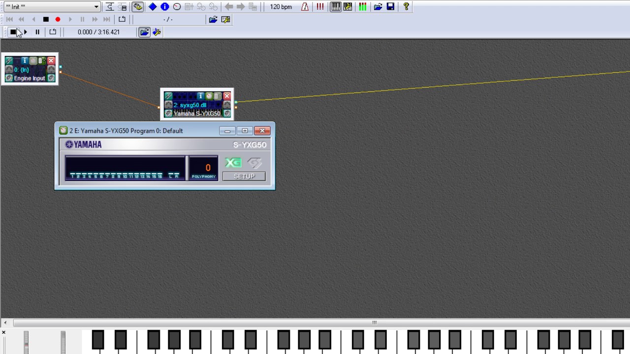The height and width of the screenshot is (354, 630).
Task: Click the first wheel slider on keyboard bar
Action: (26, 342)
